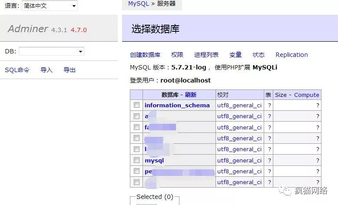Viewport: 338px width, 205px height.
Task: Click the 刷新 refresh link in table header
Action: click(191, 95)
